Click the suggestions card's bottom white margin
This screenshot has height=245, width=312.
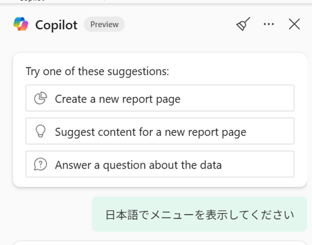160,182
